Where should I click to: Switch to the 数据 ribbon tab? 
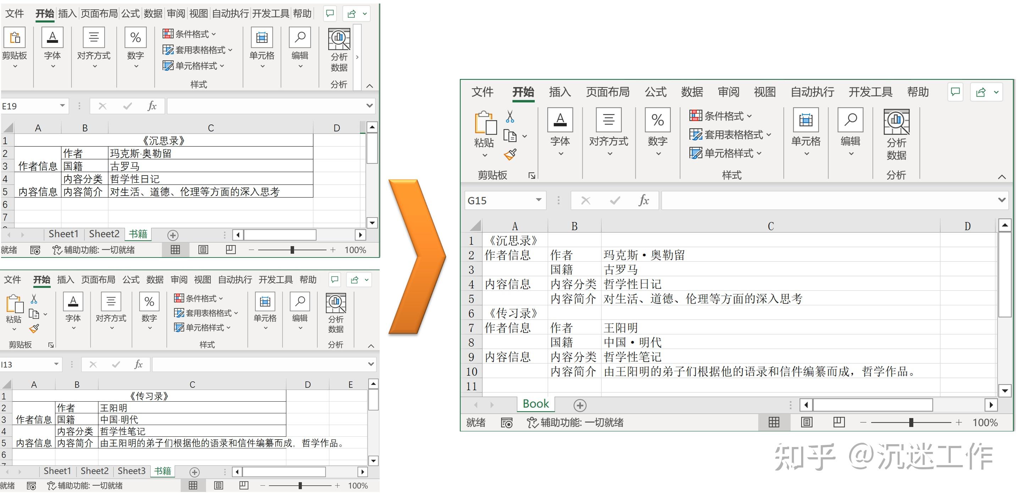pyautogui.click(x=692, y=92)
